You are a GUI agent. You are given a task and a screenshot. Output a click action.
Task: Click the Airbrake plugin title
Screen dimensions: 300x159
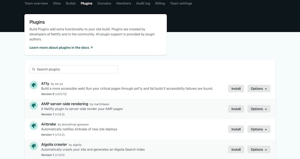[49, 124]
